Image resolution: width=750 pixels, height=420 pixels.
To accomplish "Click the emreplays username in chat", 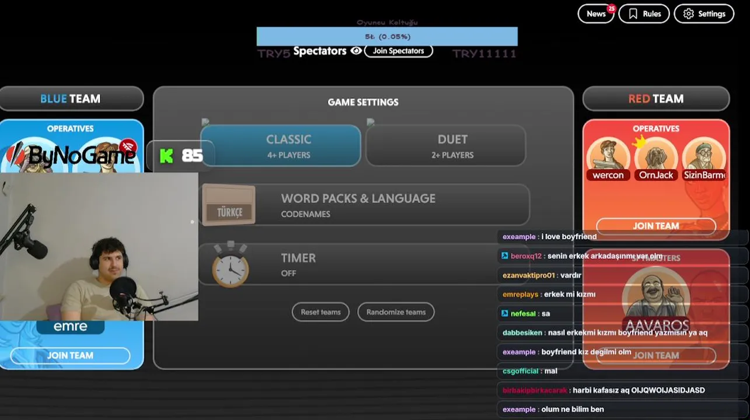I will (x=520, y=295).
